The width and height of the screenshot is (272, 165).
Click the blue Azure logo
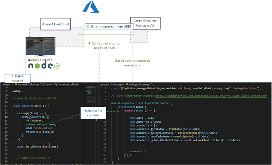91,7
